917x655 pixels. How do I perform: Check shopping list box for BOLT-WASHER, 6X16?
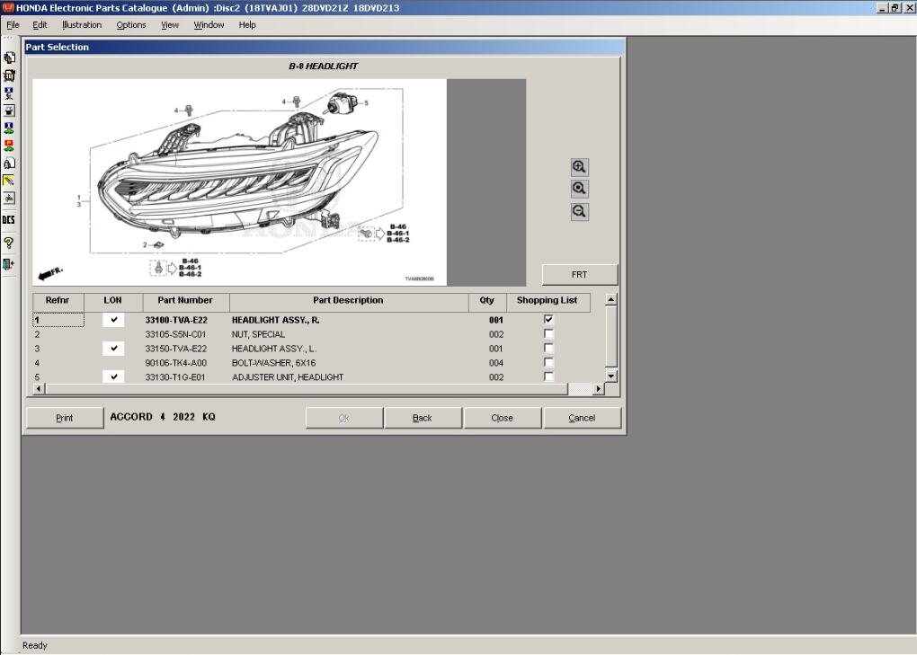[548, 362]
